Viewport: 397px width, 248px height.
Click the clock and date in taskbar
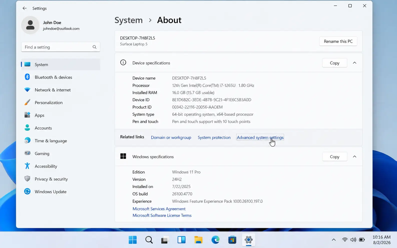pyautogui.click(x=381, y=240)
